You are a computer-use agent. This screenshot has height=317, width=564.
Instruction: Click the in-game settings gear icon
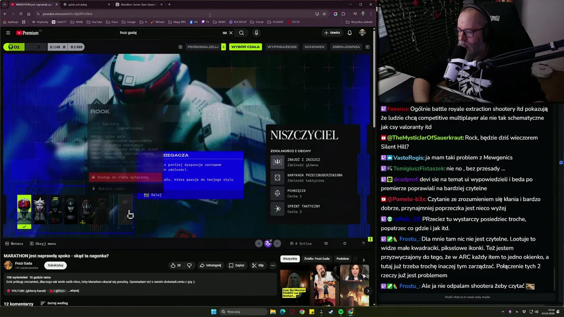coord(345,243)
